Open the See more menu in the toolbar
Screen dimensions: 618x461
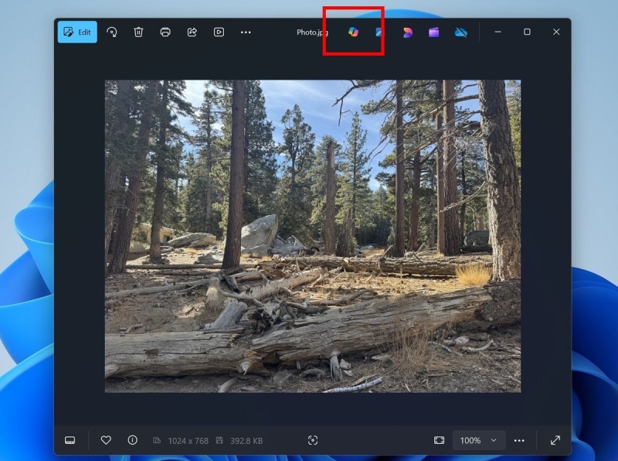tap(246, 32)
